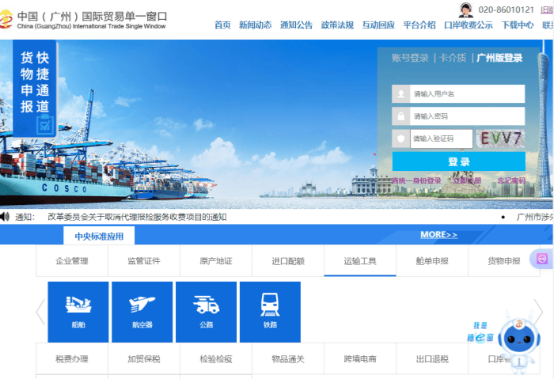
Task: Open 口岸收费公示 port fees menu
Action: pyautogui.click(x=469, y=25)
